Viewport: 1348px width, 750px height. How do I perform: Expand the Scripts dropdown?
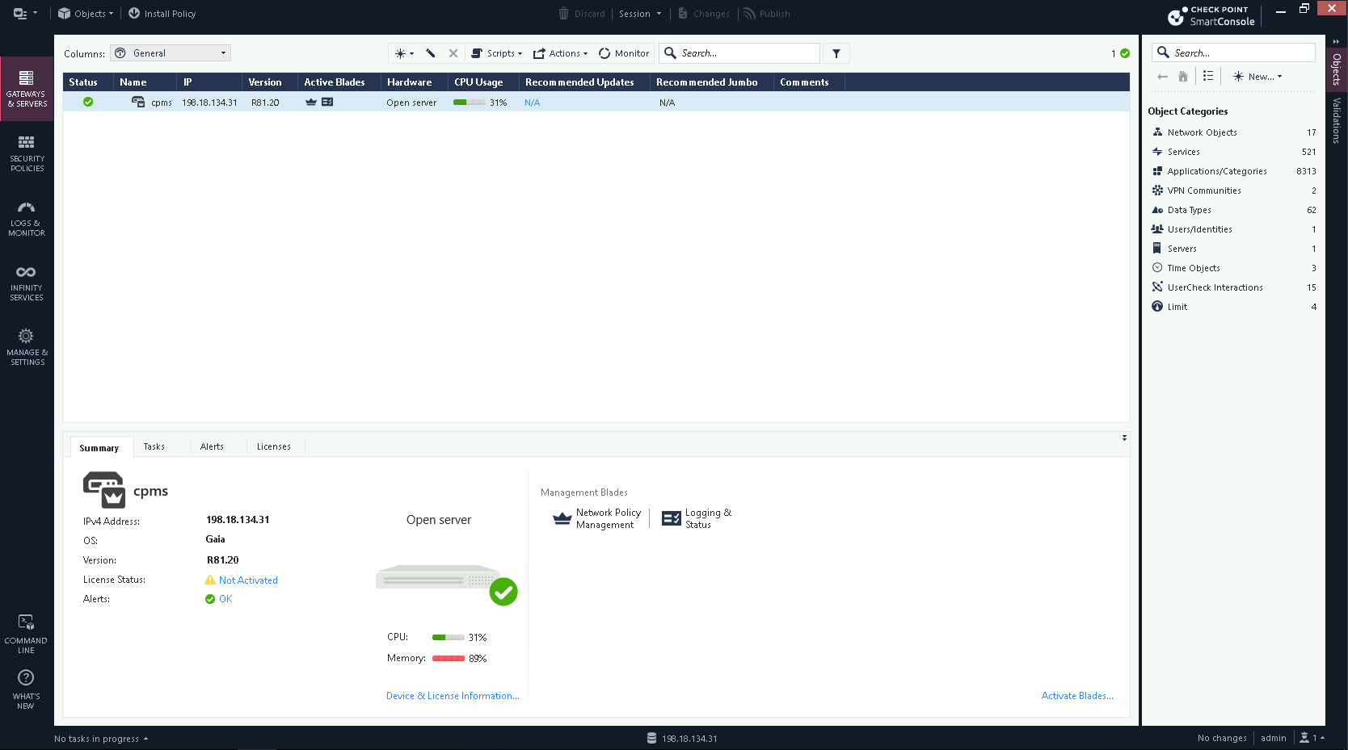497,53
